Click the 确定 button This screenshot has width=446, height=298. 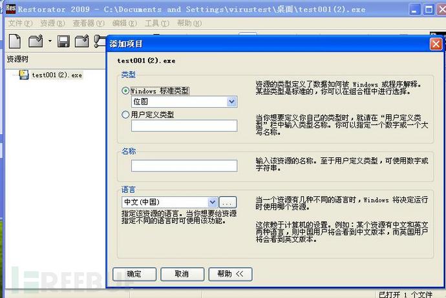pos(134,274)
